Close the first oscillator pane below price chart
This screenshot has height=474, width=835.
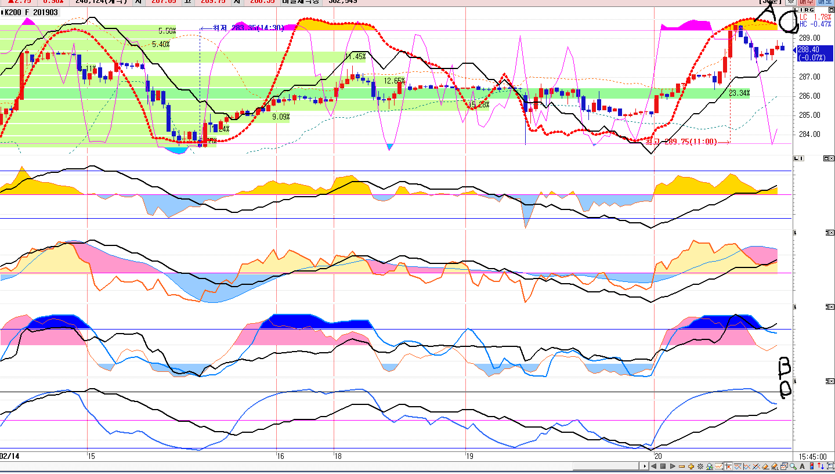click(832, 158)
